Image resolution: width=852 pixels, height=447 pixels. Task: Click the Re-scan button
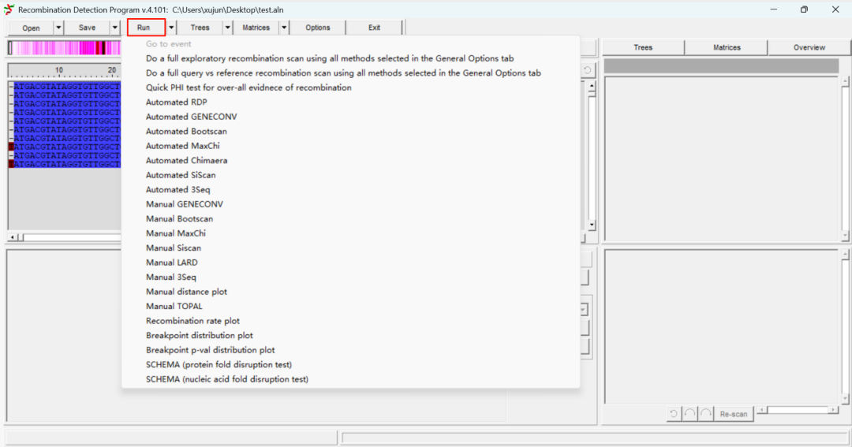(734, 414)
